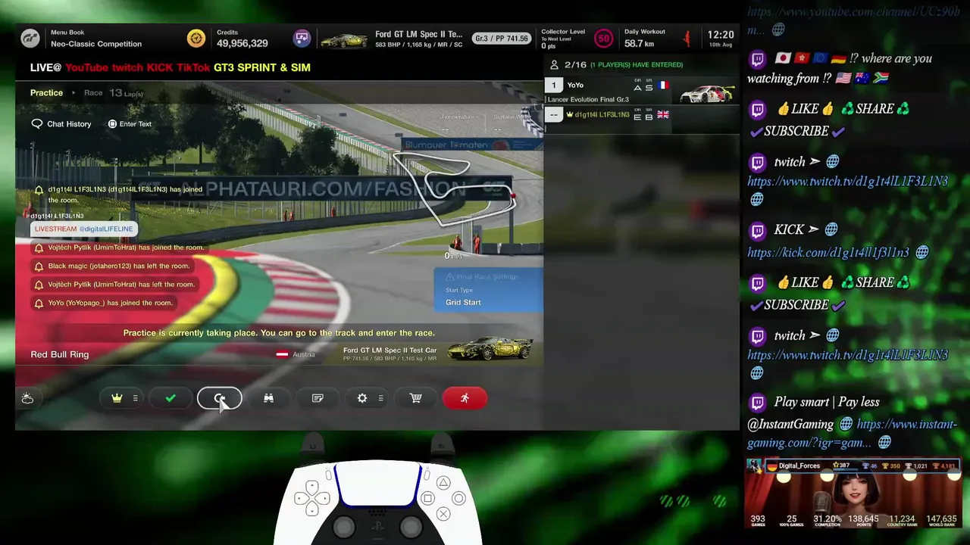Select Ford GT LM Spec II car thumbnail
The image size is (970, 545).
[x=490, y=349]
